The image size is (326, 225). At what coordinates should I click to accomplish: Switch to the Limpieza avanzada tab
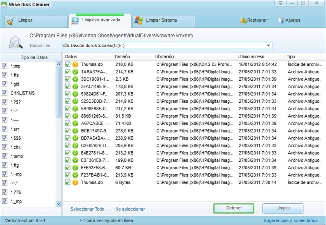pos(100,21)
